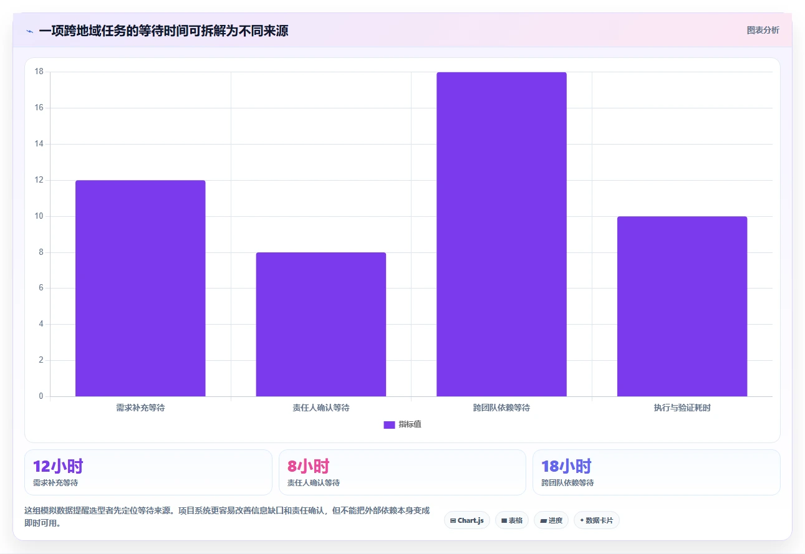This screenshot has width=805, height=554.
Task: Click the 指标值 legend label text
Action: tap(410, 424)
